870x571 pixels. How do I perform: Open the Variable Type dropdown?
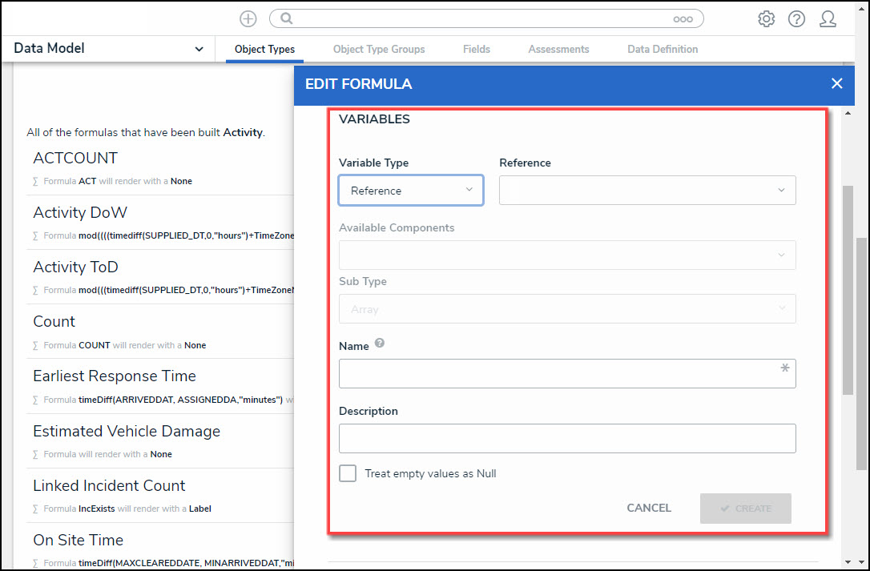point(411,191)
